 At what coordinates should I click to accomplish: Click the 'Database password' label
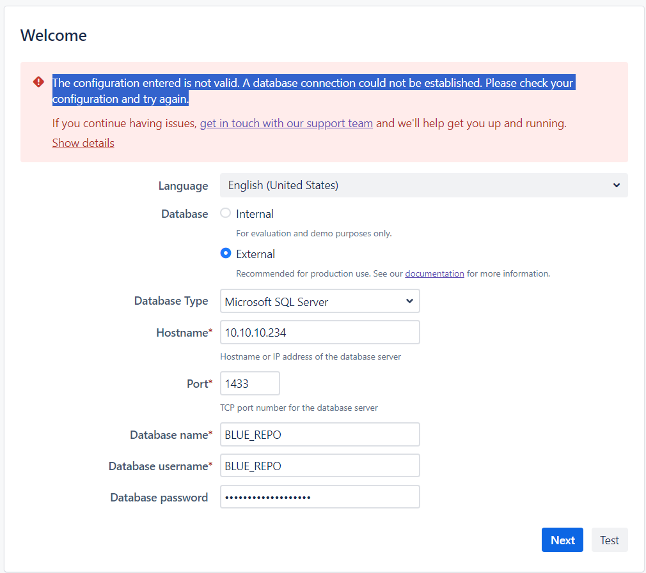[x=159, y=498]
